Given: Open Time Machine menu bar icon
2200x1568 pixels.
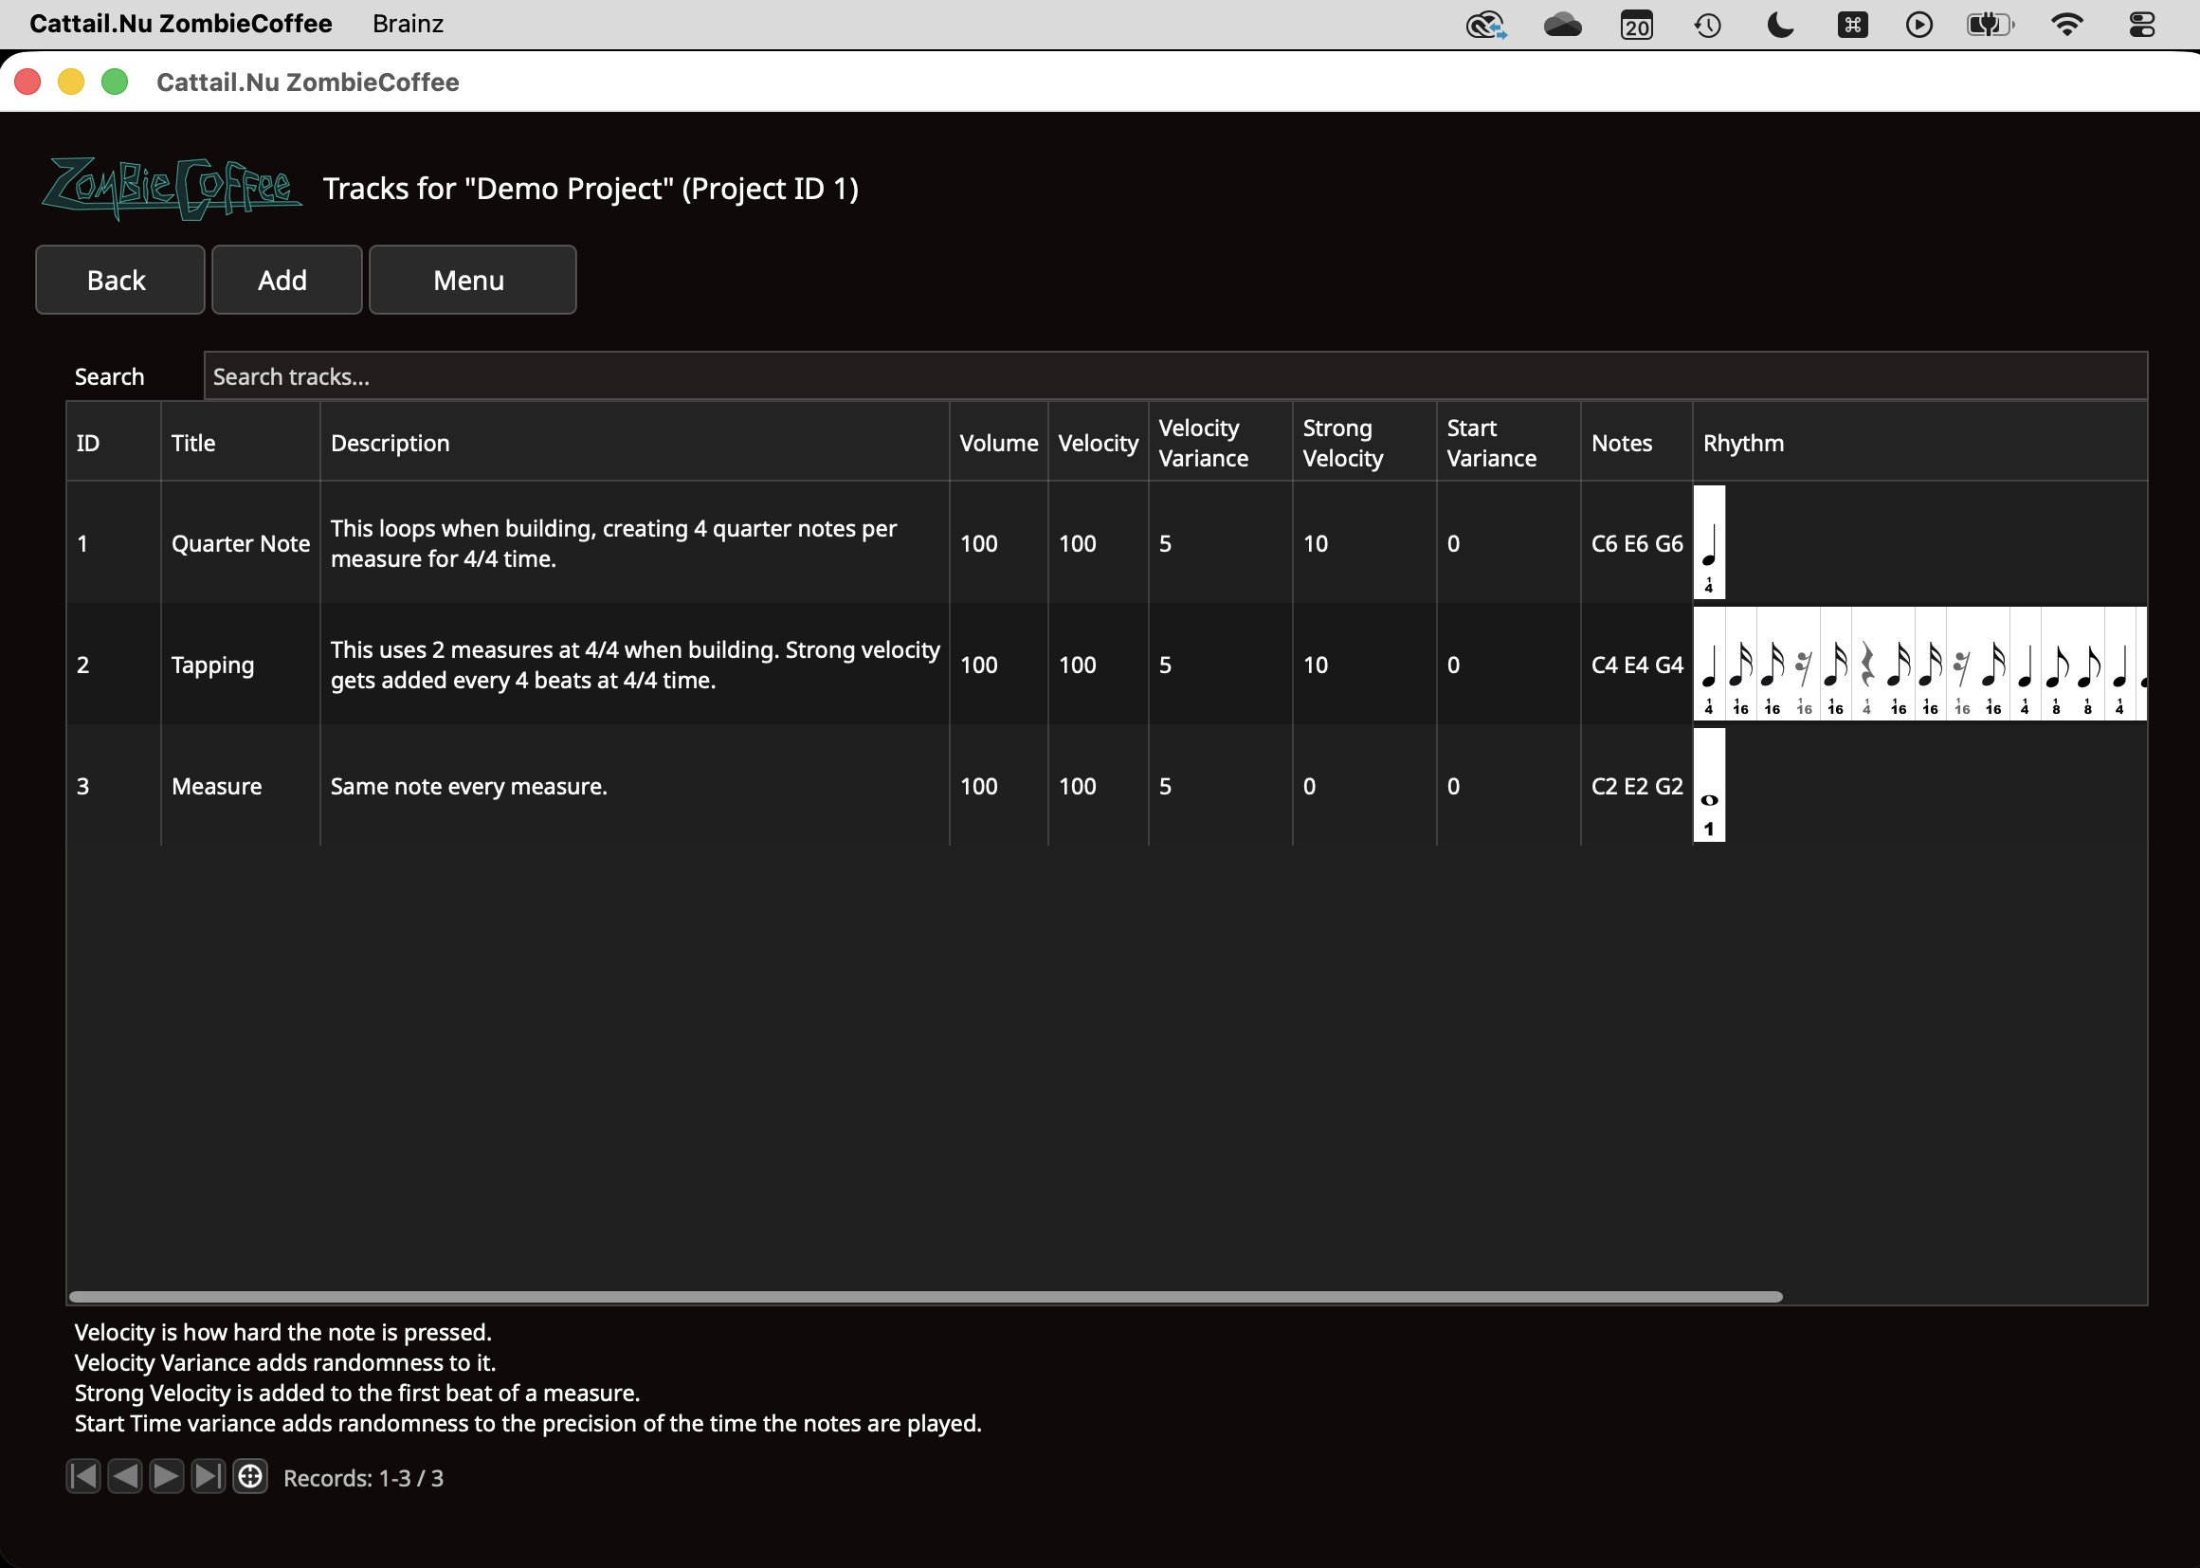Looking at the screenshot, I should pyautogui.click(x=1708, y=24).
